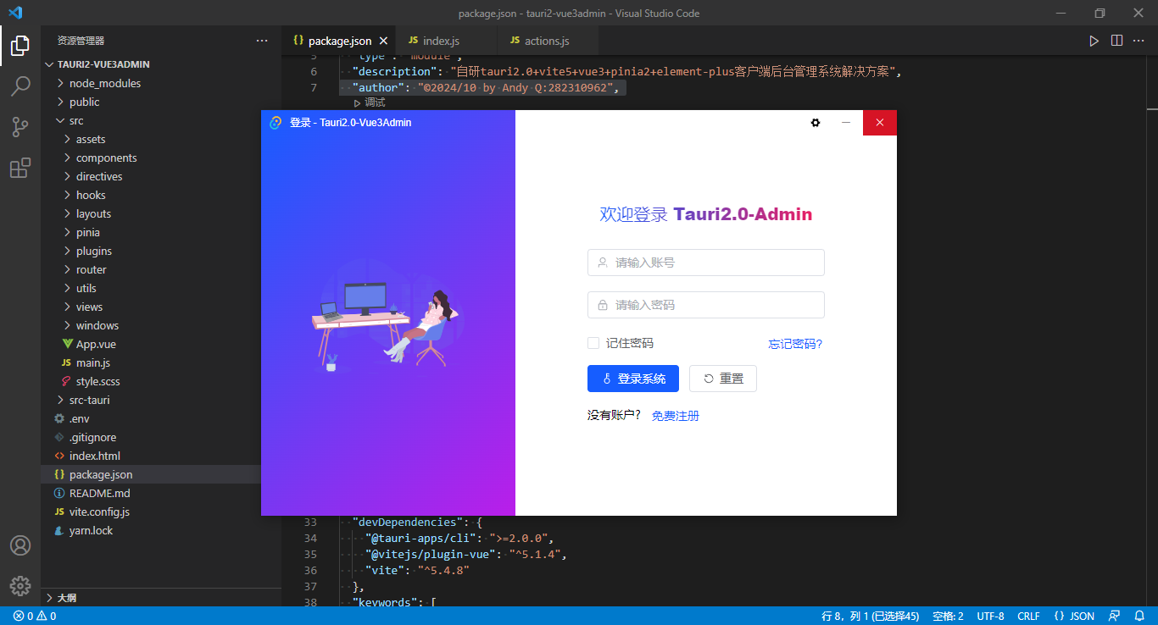Show errors and warnings in the status bar
The image size is (1158, 625).
tap(35, 616)
